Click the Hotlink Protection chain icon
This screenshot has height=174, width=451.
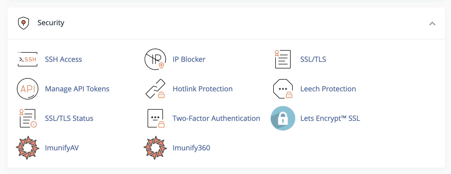click(x=155, y=89)
